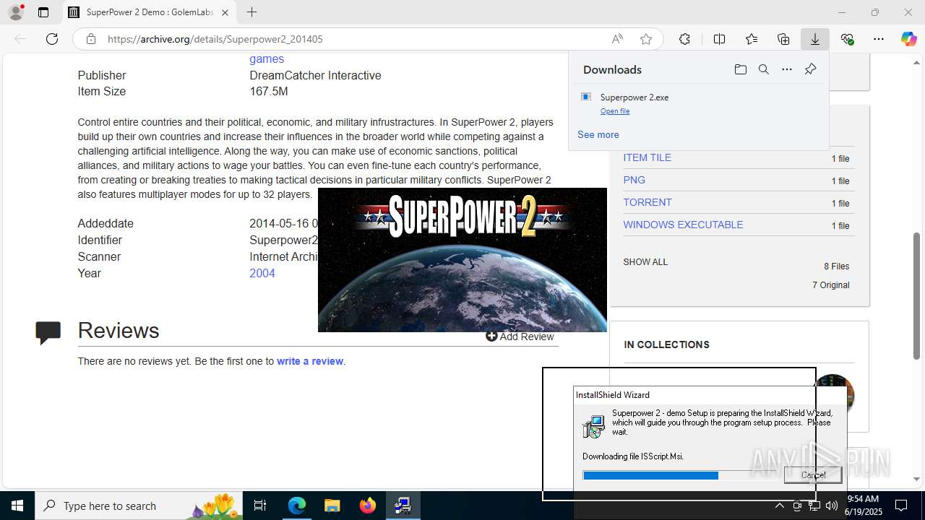
Task: Open the Favorites list icon
Action: [x=752, y=39]
